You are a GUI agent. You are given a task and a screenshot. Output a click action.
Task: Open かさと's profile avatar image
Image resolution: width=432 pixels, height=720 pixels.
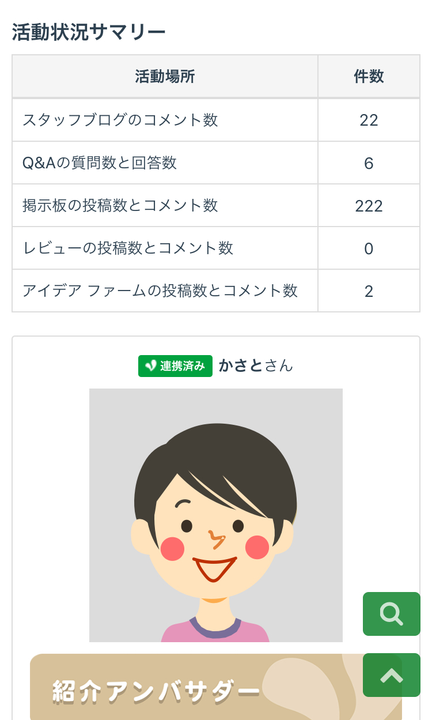point(215,515)
